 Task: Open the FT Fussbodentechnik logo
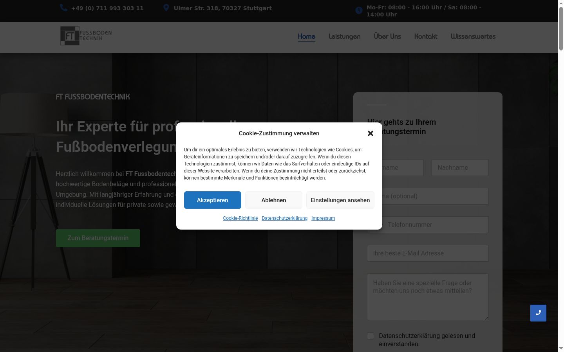tap(86, 36)
